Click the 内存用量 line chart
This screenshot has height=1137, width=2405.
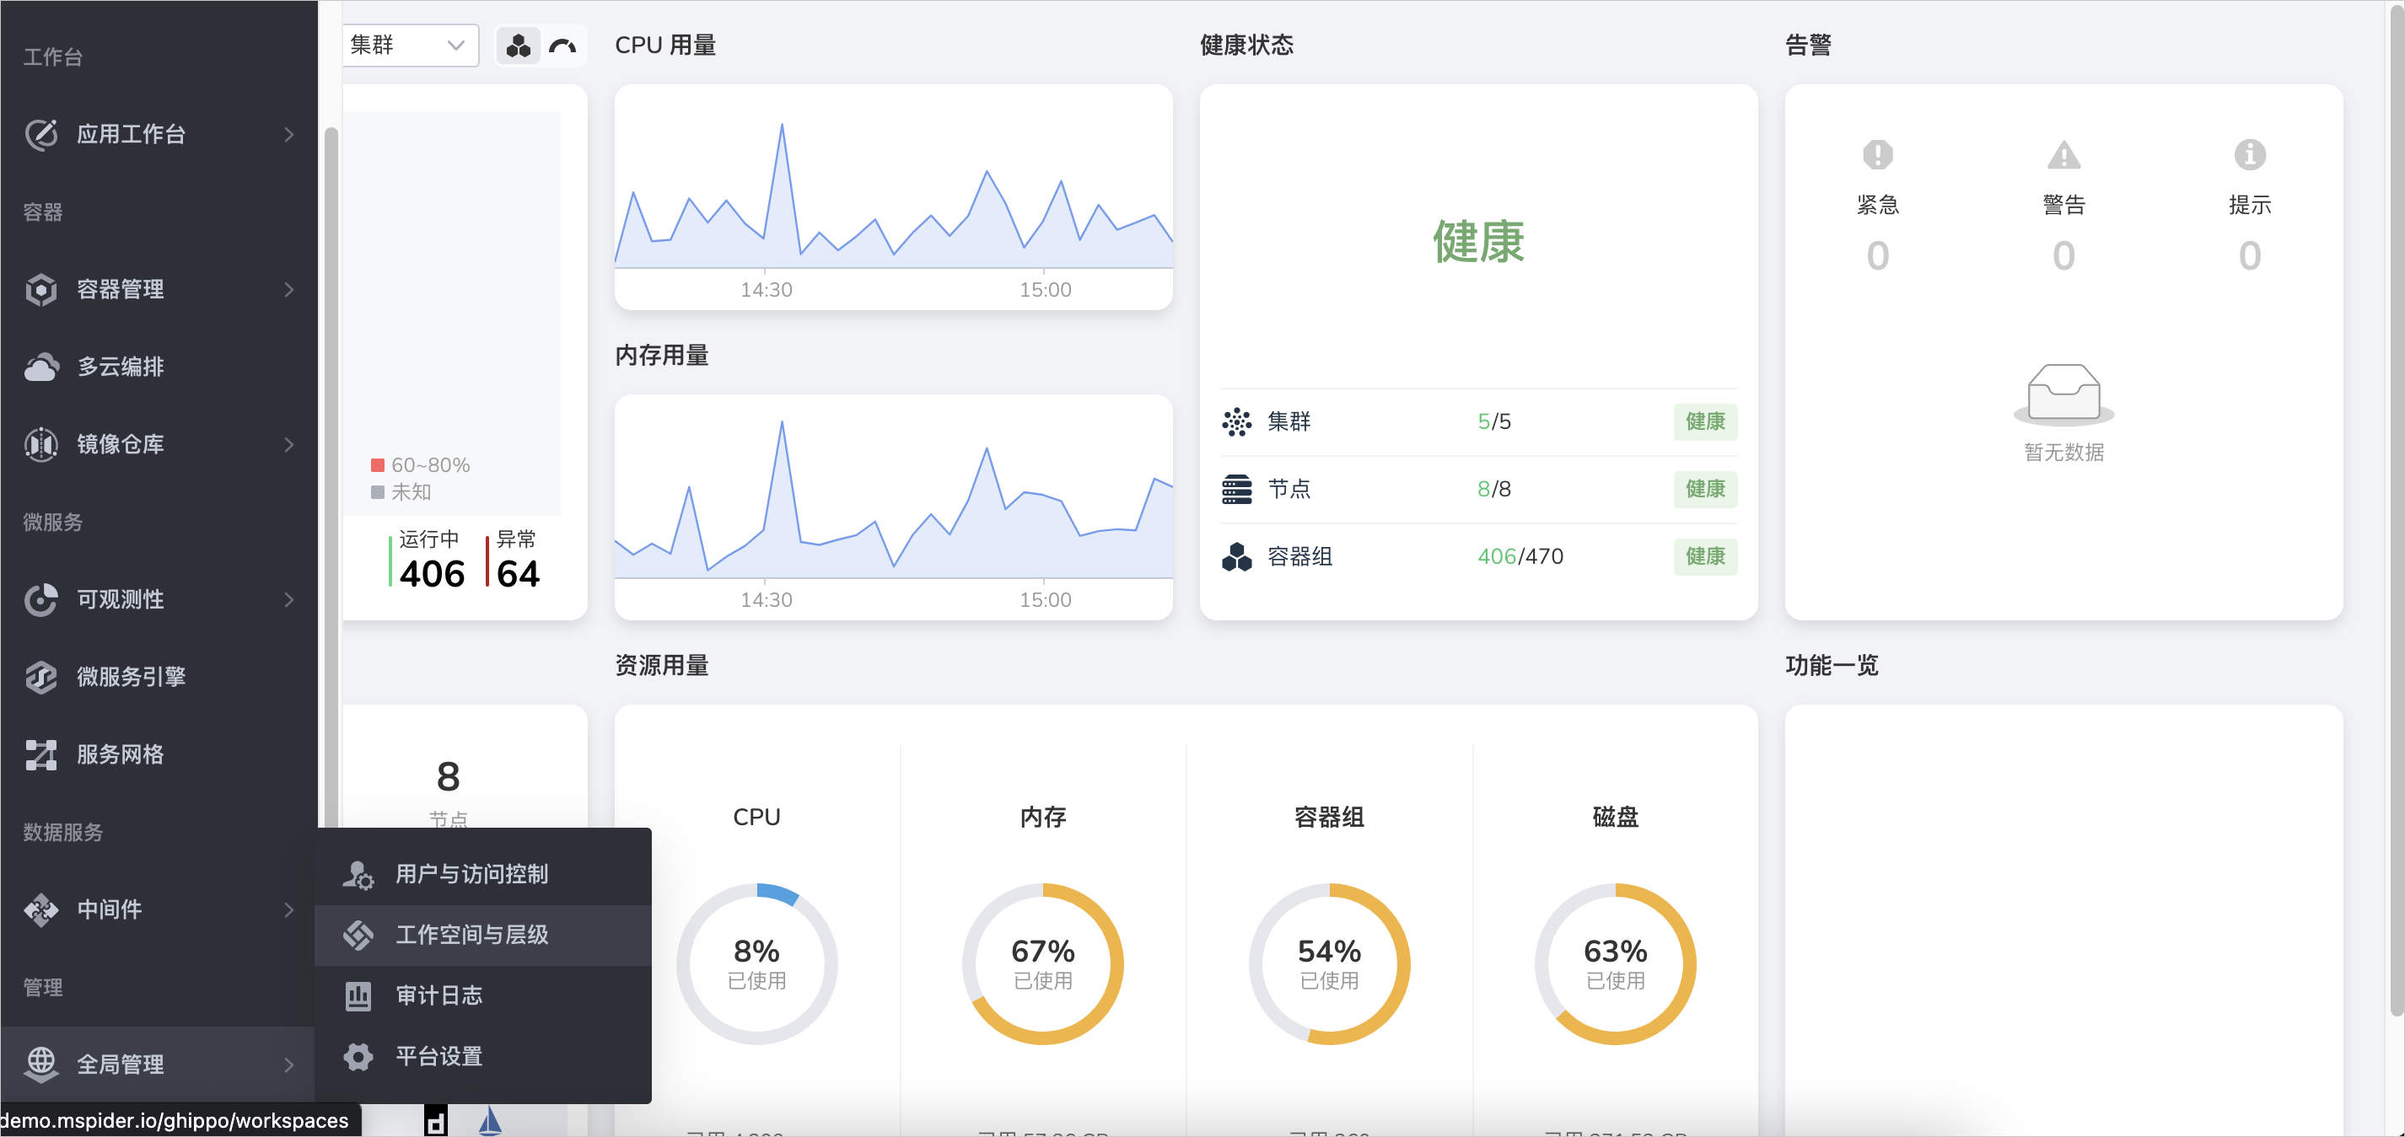coord(894,507)
